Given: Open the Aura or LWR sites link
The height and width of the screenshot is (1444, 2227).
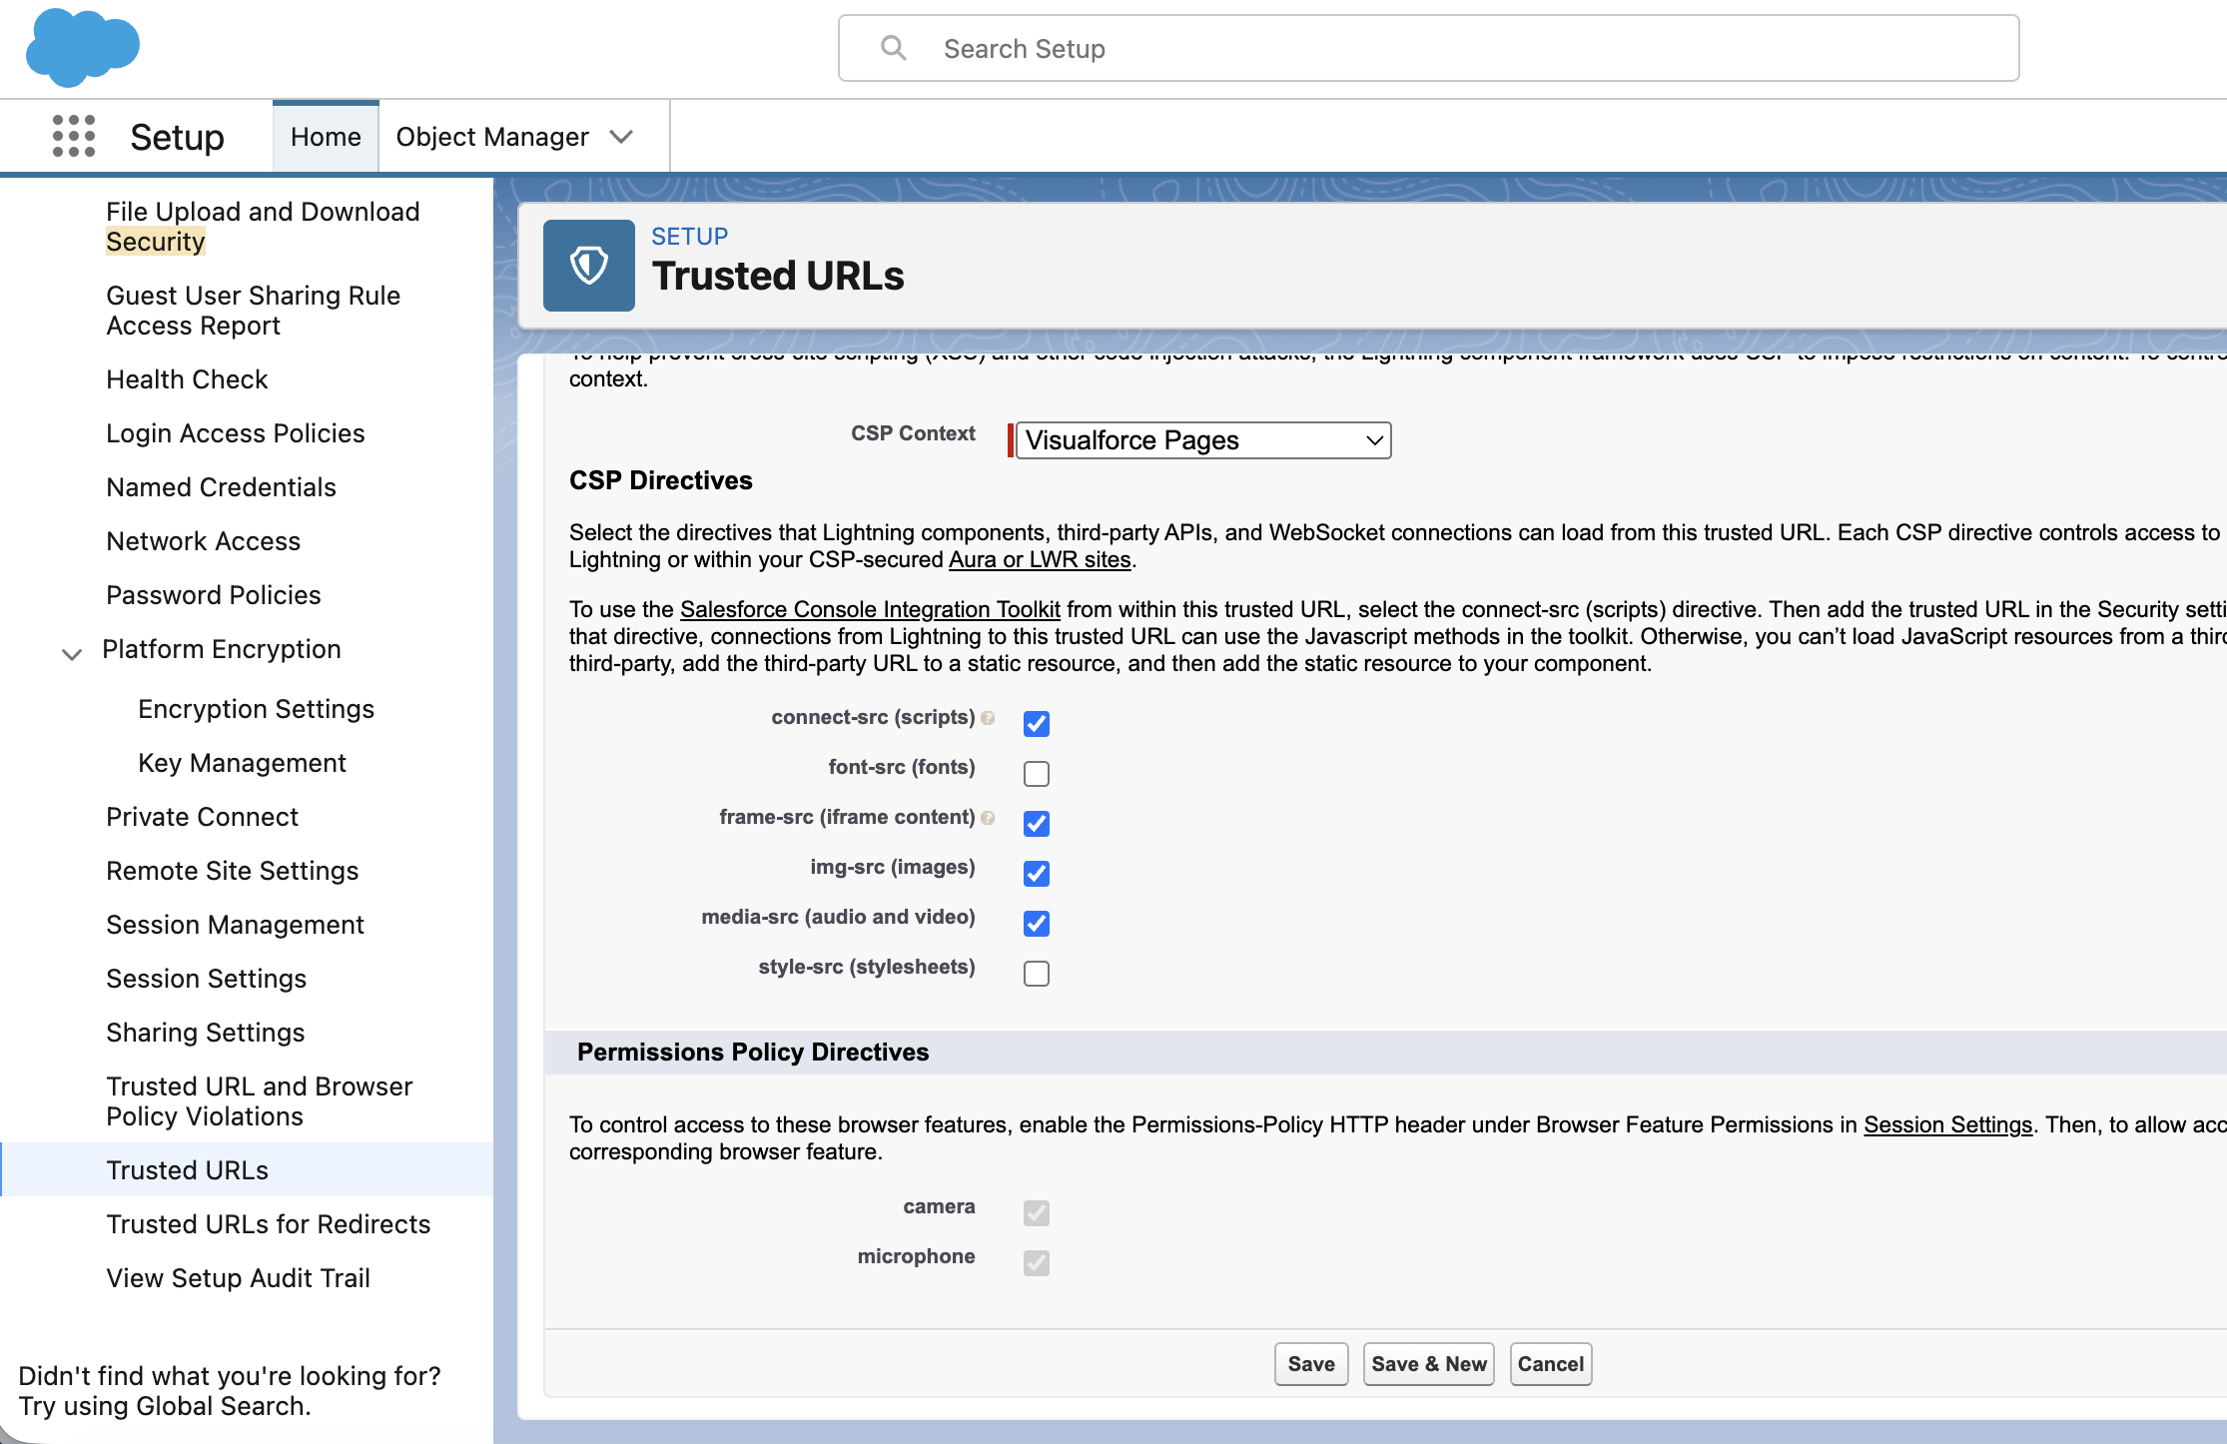Looking at the screenshot, I should coord(1040,559).
